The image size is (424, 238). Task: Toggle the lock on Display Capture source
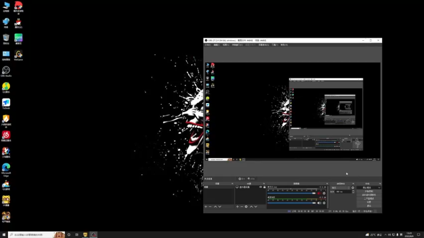click(x=264, y=187)
